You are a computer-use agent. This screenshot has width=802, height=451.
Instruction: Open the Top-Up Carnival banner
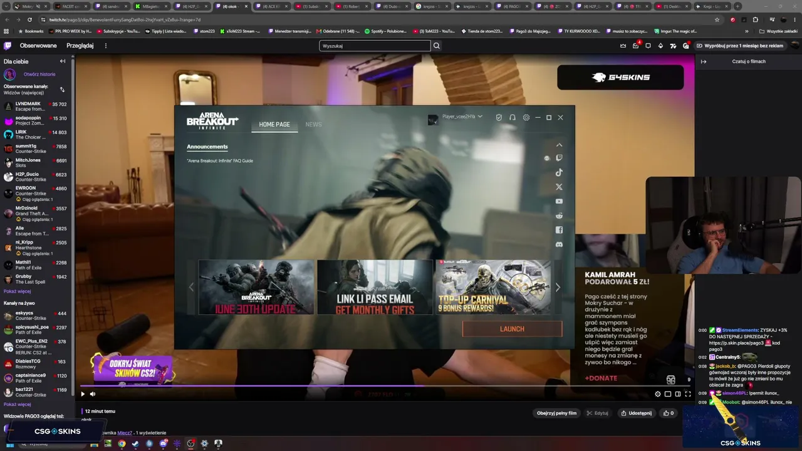pyautogui.click(x=493, y=288)
